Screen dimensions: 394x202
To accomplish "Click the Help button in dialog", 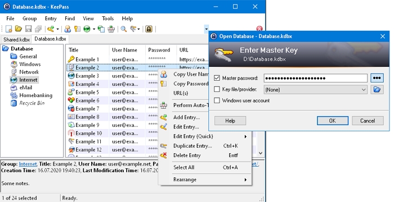I will 230,121.
